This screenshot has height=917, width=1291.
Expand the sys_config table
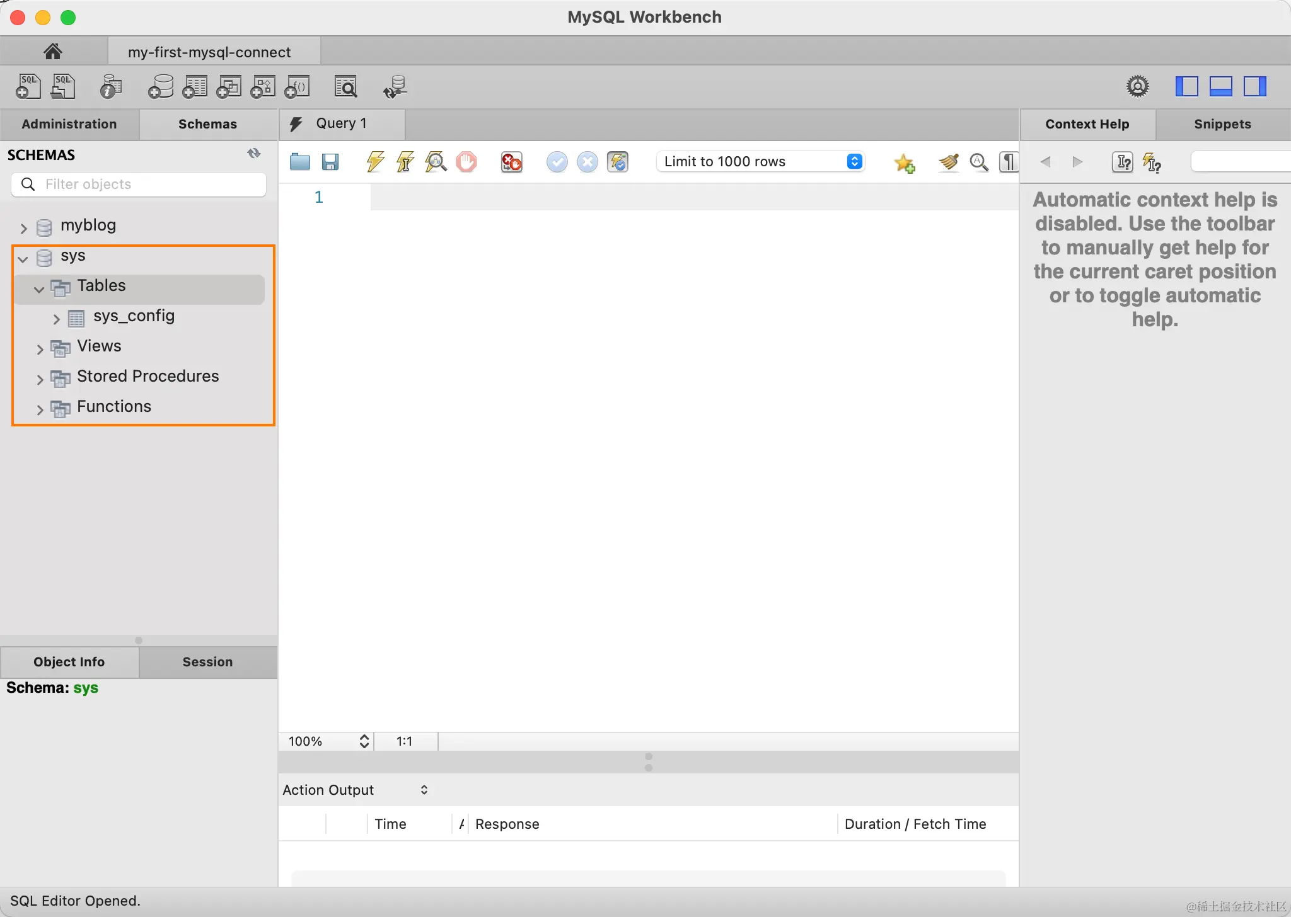pos(56,319)
